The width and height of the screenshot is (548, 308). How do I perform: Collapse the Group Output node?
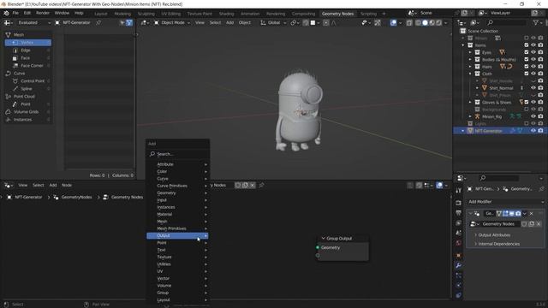(x=324, y=238)
